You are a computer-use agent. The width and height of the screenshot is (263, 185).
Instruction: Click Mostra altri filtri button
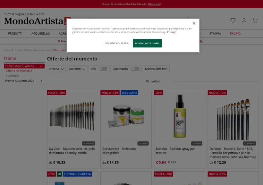pos(156,69)
